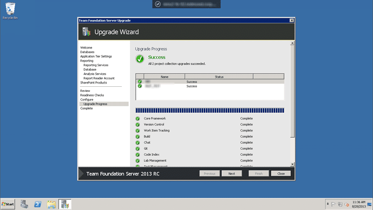This screenshot has height=210, width=373.
Task: Click the Git step green check icon
Action: [x=138, y=148]
